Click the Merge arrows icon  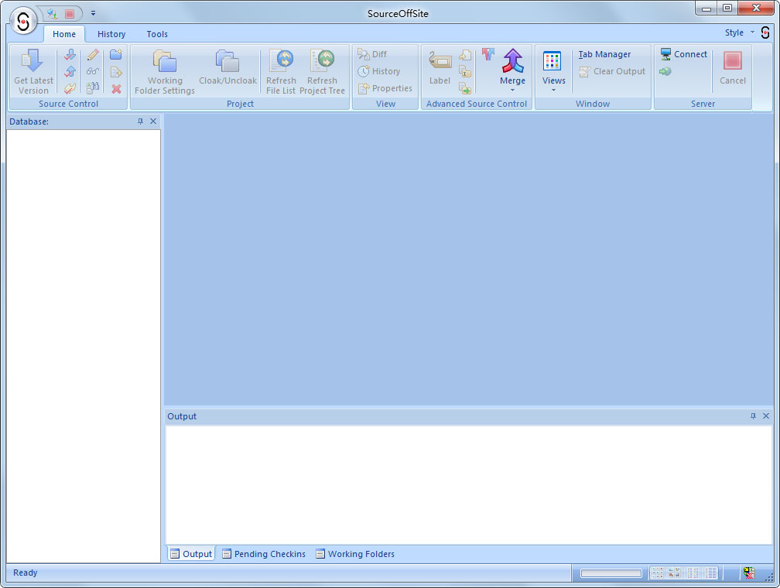512,60
